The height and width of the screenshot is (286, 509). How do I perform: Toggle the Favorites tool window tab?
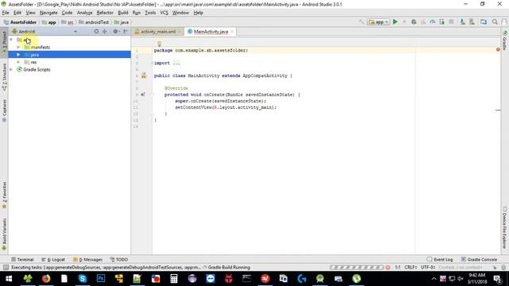click(4, 195)
